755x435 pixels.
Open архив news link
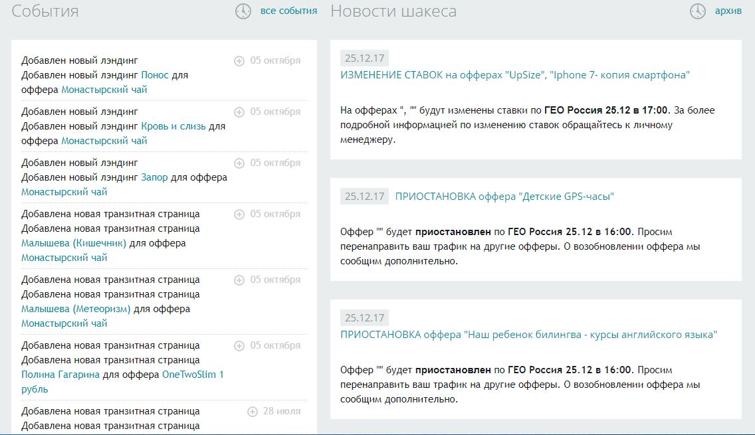(728, 11)
